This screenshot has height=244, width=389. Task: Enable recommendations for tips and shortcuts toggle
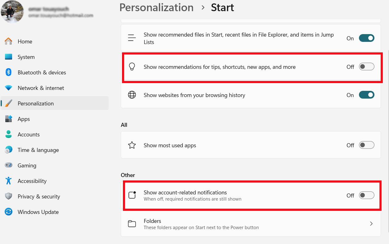pos(366,67)
